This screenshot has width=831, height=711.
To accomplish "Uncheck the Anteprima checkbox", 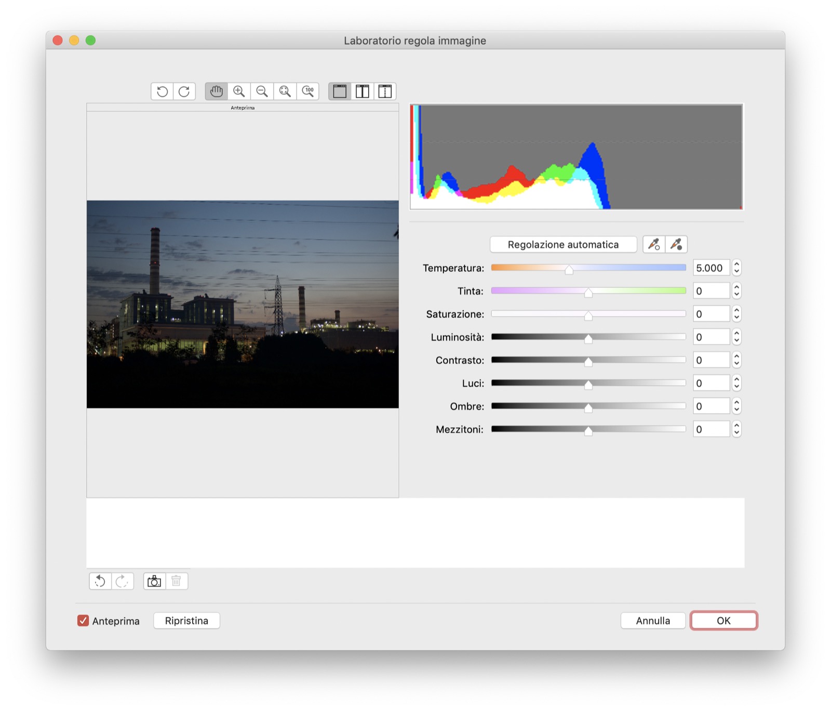I will pyautogui.click(x=83, y=621).
